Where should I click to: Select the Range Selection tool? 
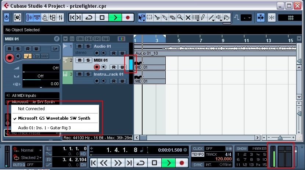coord(150,18)
